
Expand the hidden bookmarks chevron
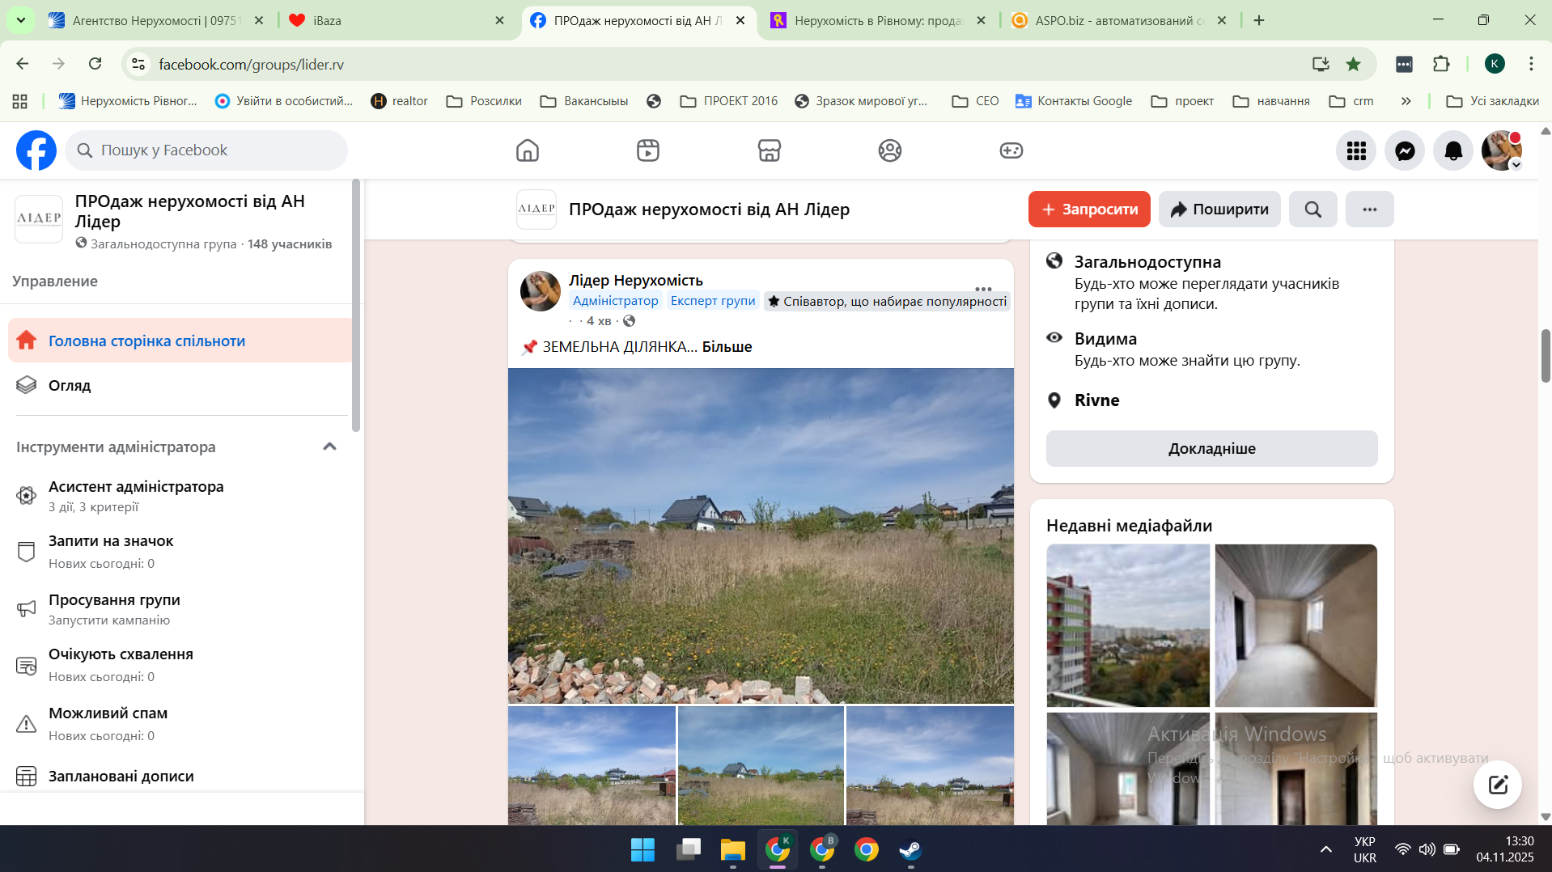(1406, 101)
